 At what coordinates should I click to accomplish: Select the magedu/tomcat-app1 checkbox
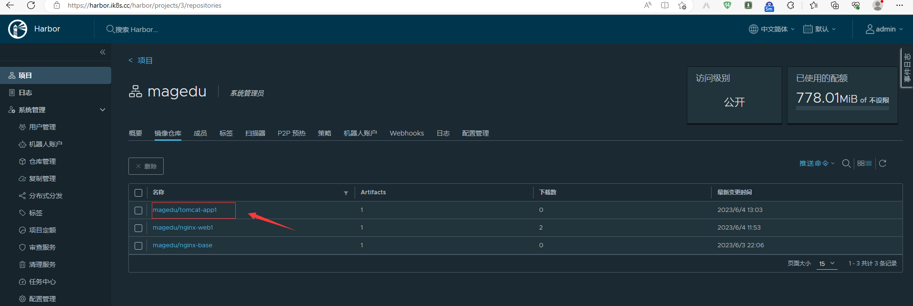point(138,211)
